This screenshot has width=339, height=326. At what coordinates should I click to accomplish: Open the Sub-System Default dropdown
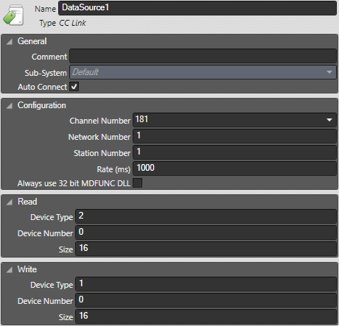click(x=203, y=72)
